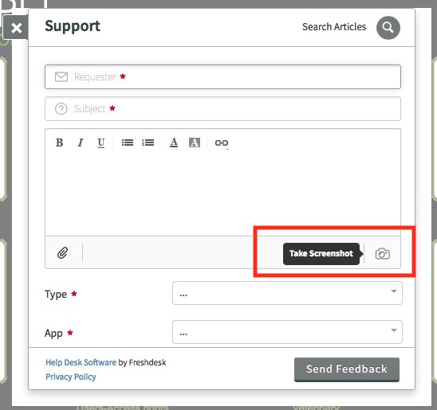Click the Send Feedback button

coord(347,369)
